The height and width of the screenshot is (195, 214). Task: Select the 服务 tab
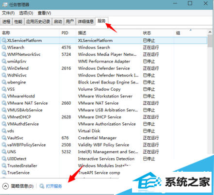point(101,21)
